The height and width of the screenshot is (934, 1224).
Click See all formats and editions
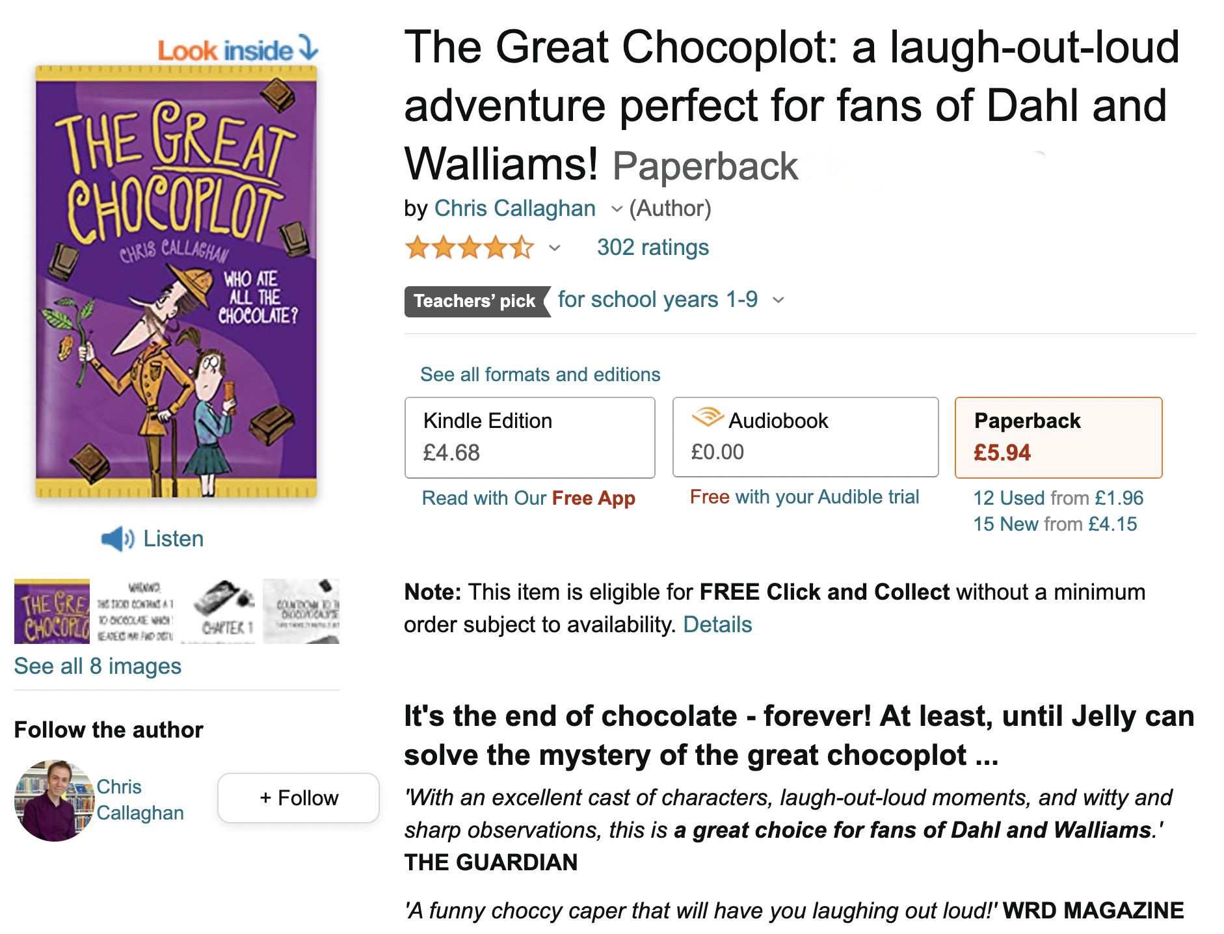point(540,375)
